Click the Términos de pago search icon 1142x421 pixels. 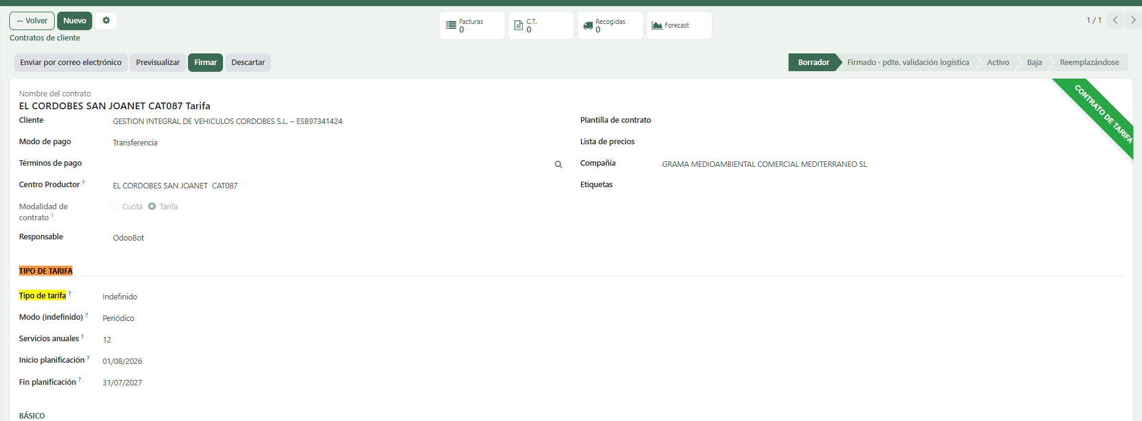558,164
